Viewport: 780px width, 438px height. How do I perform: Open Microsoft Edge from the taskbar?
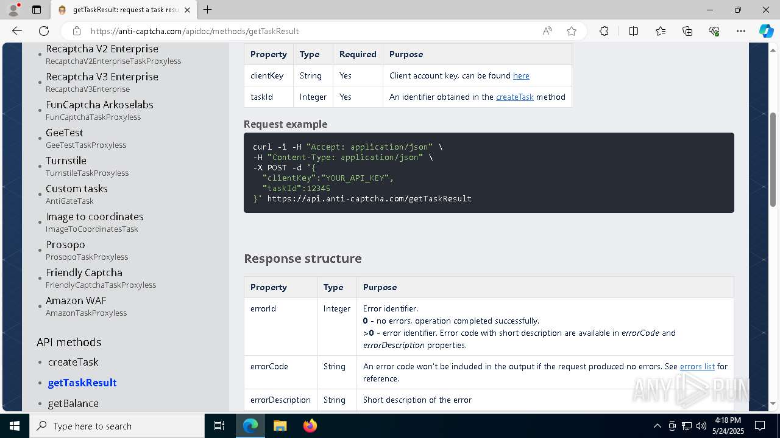click(x=250, y=426)
